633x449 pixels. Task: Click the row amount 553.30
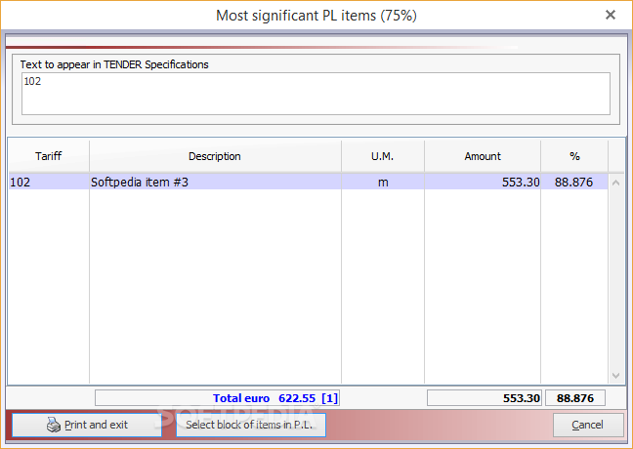[483, 182]
